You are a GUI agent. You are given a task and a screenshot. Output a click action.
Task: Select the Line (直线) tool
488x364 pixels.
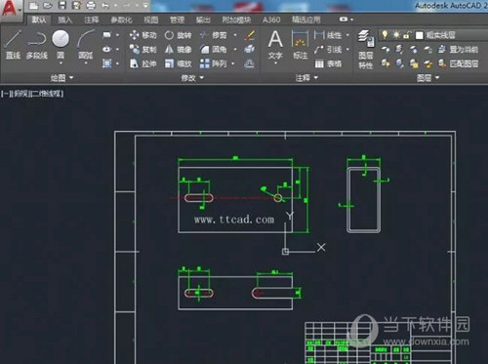[13, 45]
